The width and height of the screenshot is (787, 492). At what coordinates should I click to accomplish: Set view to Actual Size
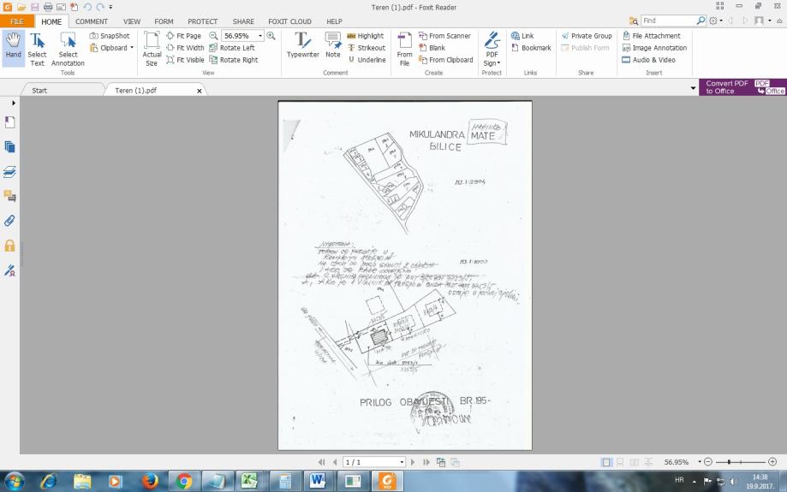pyautogui.click(x=152, y=49)
